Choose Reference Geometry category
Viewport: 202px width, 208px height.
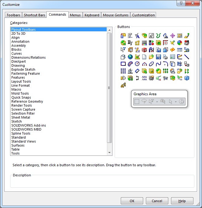point(27,101)
